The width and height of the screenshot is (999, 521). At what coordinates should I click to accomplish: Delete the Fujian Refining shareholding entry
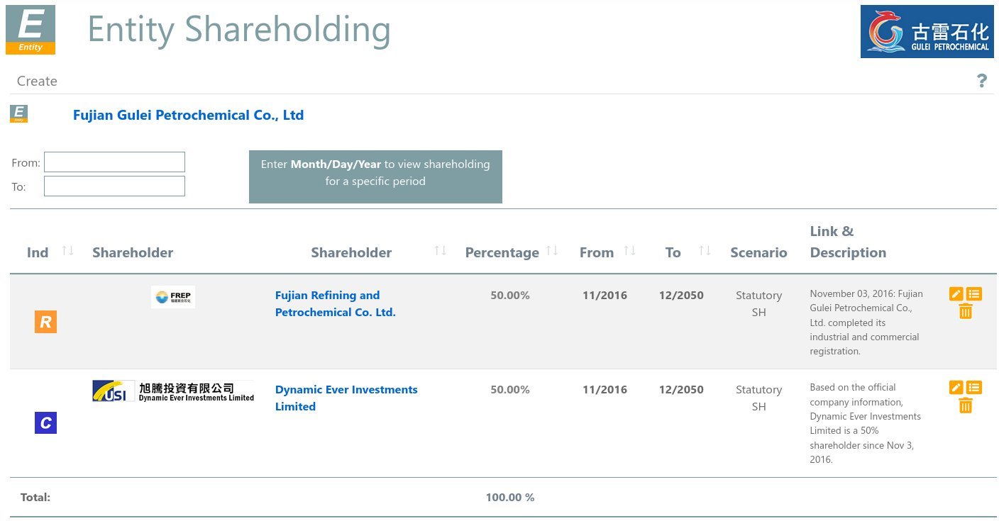pos(965,311)
